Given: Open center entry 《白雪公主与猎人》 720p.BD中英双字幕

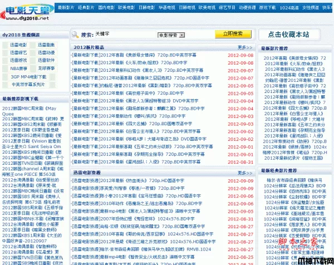Looking at the screenshot, I should [x=136, y=131].
